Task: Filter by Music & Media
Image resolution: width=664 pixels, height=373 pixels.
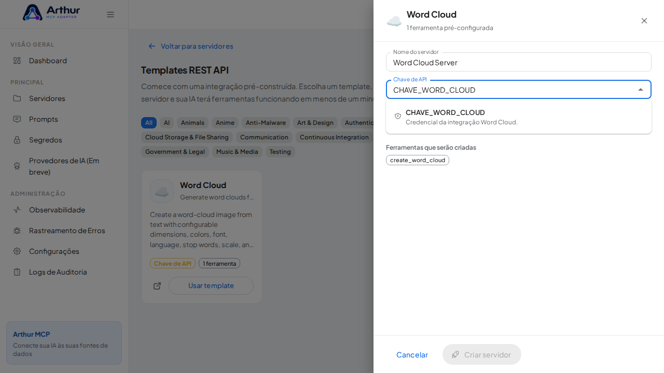Action: pyautogui.click(x=237, y=152)
